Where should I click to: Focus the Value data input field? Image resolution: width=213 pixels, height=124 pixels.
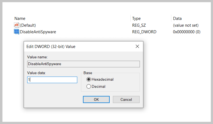coord(52,80)
